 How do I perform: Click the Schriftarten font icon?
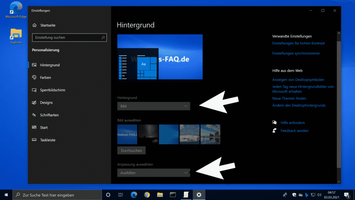click(x=34, y=115)
